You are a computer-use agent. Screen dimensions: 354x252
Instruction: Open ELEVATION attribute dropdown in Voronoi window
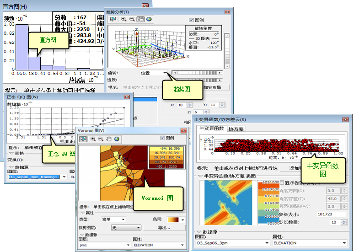[x=159, y=245]
